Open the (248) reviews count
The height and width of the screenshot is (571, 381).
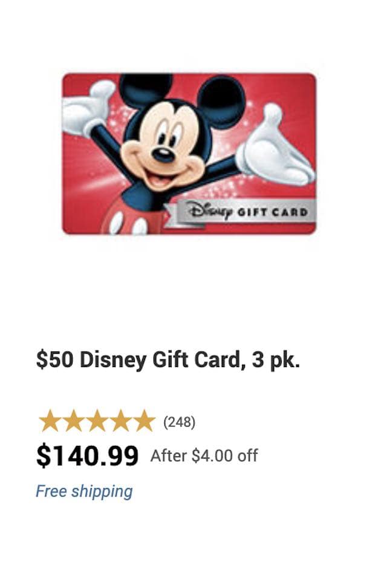pos(179,422)
